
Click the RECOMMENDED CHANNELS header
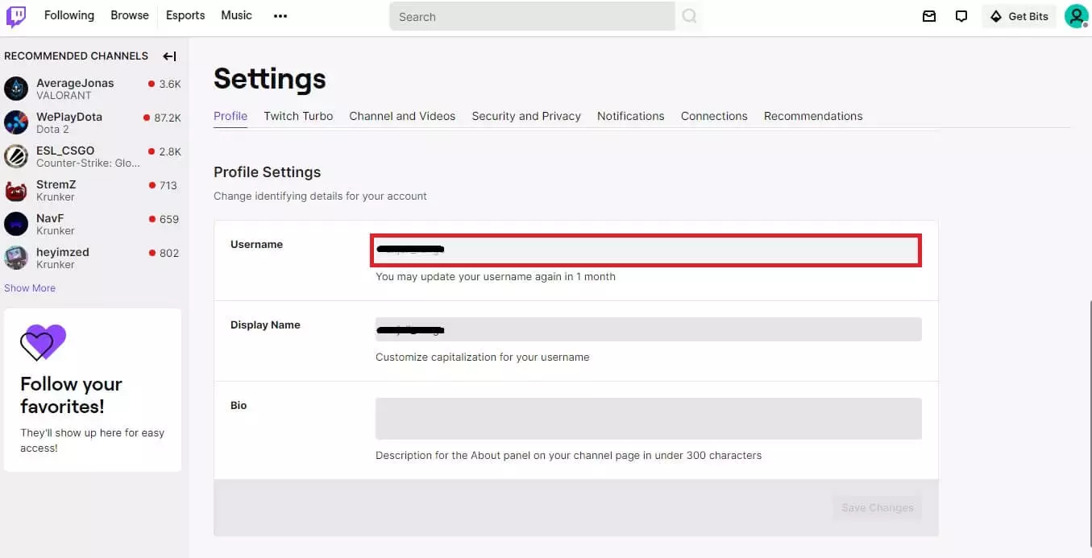click(x=77, y=56)
